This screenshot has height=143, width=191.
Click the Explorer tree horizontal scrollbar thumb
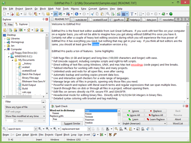click(x=19, y=97)
